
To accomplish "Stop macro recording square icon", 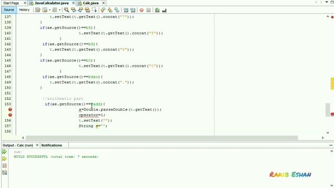I will (x=149, y=10).
